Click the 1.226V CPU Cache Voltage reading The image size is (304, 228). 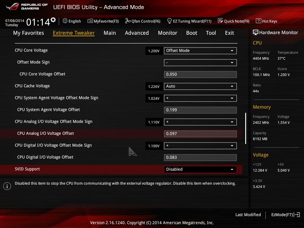coord(154,86)
